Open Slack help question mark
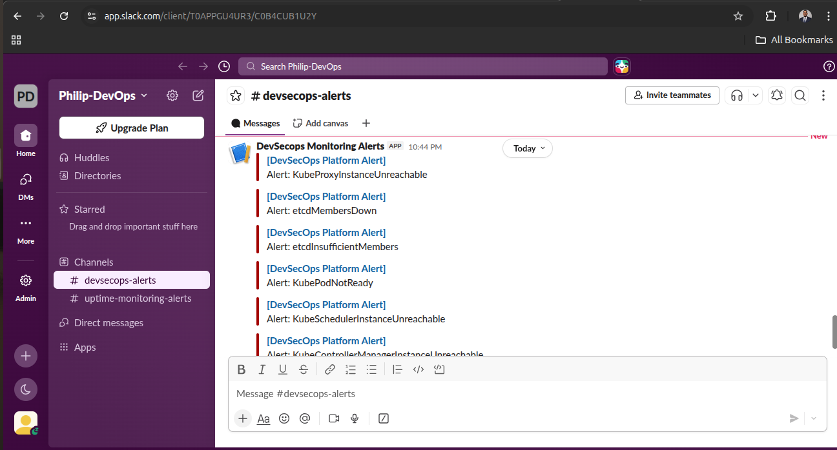This screenshot has width=837, height=450. [x=829, y=66]
